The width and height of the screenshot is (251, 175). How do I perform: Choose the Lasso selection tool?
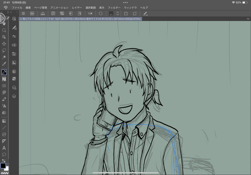click(4, 50)
